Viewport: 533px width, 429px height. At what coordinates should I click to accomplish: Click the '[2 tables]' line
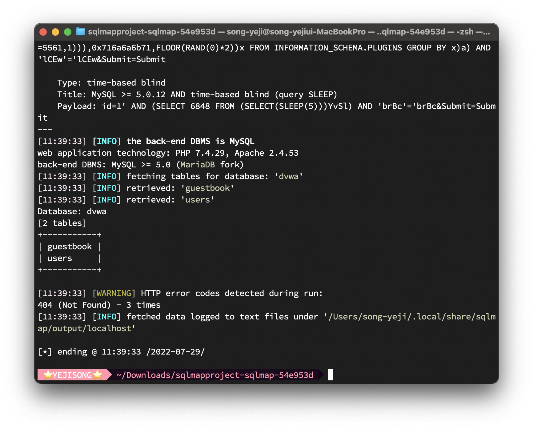[62, 223]
